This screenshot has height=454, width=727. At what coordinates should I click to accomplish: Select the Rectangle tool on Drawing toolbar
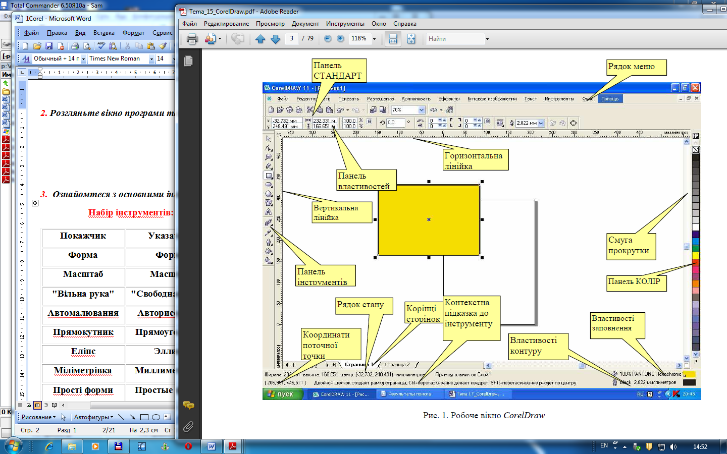click(144, 417)
